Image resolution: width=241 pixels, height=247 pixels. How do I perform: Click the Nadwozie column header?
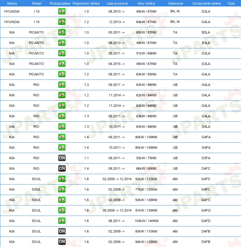point(175,3)
